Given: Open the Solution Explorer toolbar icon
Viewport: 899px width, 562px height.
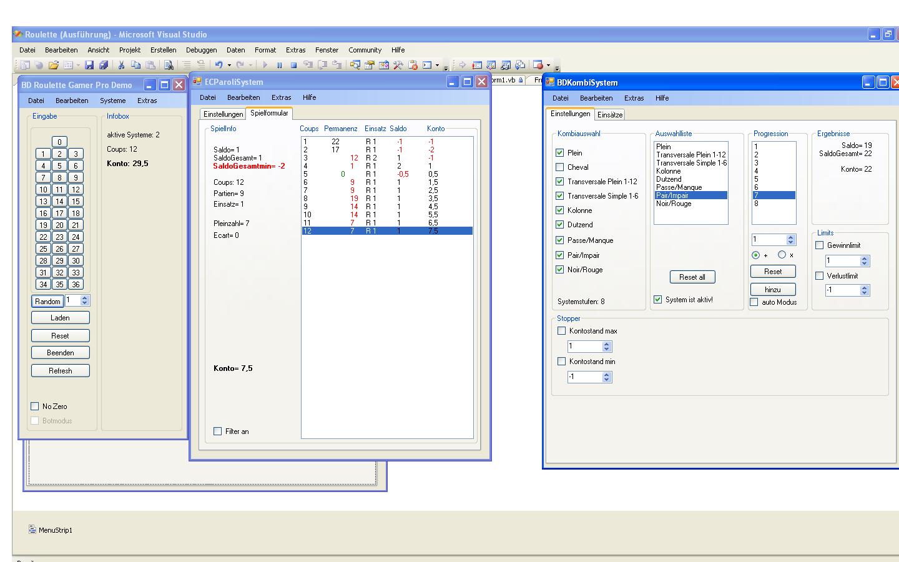Looking at the screenshot, I should 355,65.
